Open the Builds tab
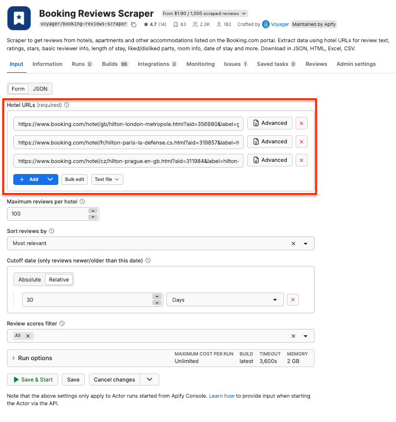The width and height of the screenshot is (396, 422). coord(115,64)
